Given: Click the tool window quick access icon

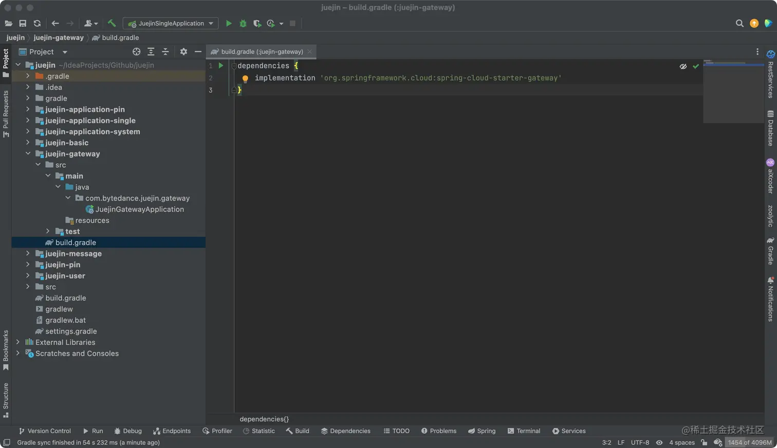Looking at the screenshot, I should [x=6, y=442].
